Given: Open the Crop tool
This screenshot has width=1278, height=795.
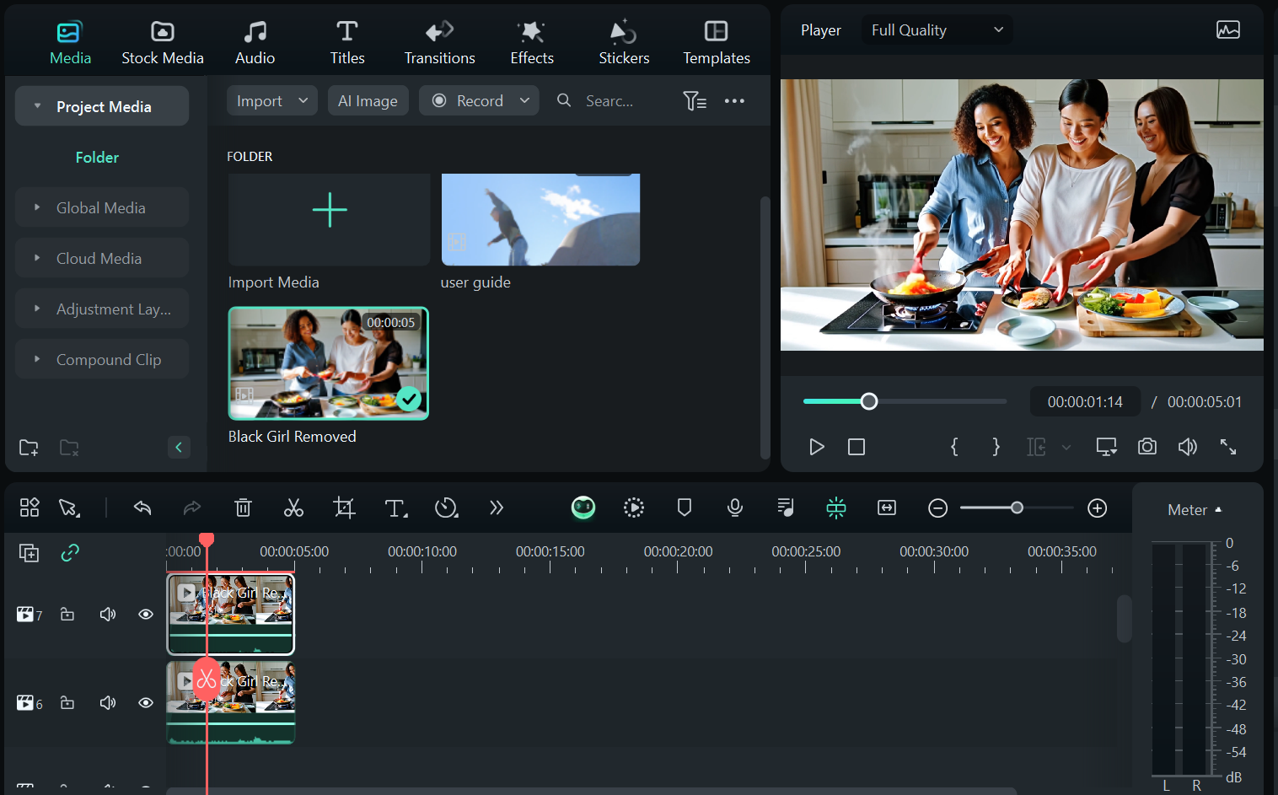Looking at the screenshot, I should pos(344,508).
